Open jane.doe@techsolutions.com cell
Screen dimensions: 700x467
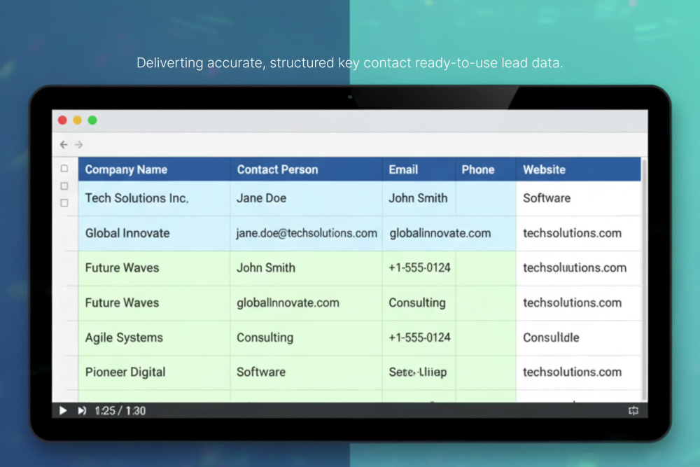307,233
